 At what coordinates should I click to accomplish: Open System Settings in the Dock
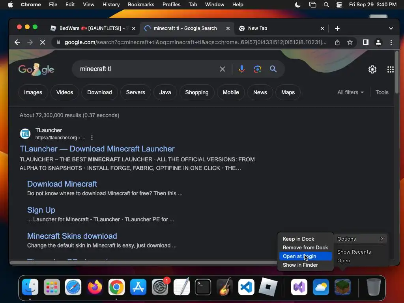click(x=160, y=287)
